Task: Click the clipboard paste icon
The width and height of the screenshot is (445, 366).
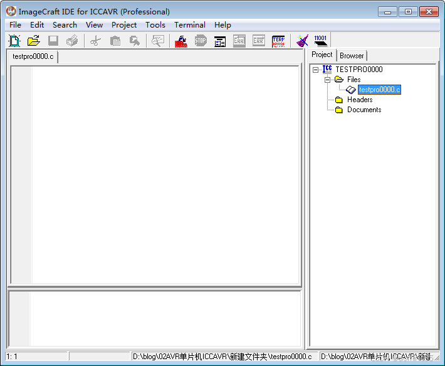Action: pyautogui.click(x=115, y=41)
